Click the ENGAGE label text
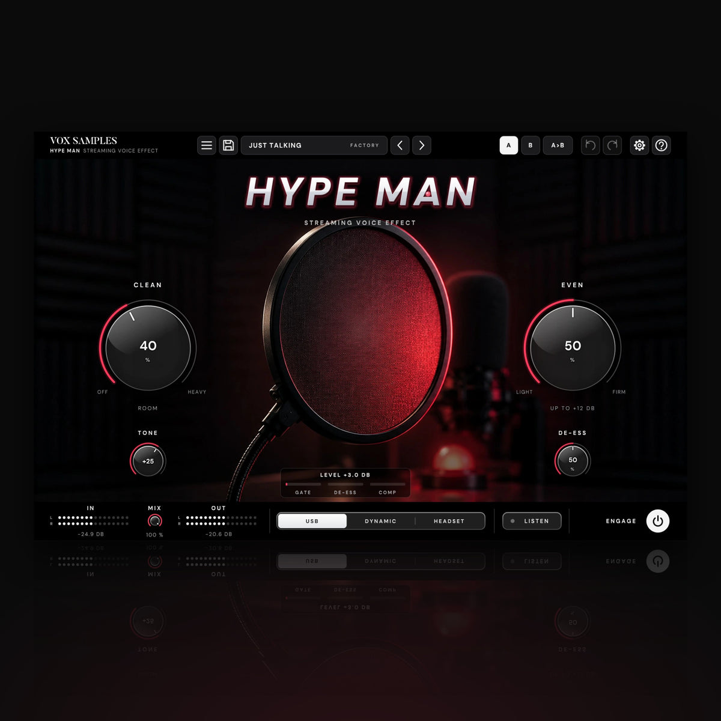 pyautogui.click(x=621, y=521)
